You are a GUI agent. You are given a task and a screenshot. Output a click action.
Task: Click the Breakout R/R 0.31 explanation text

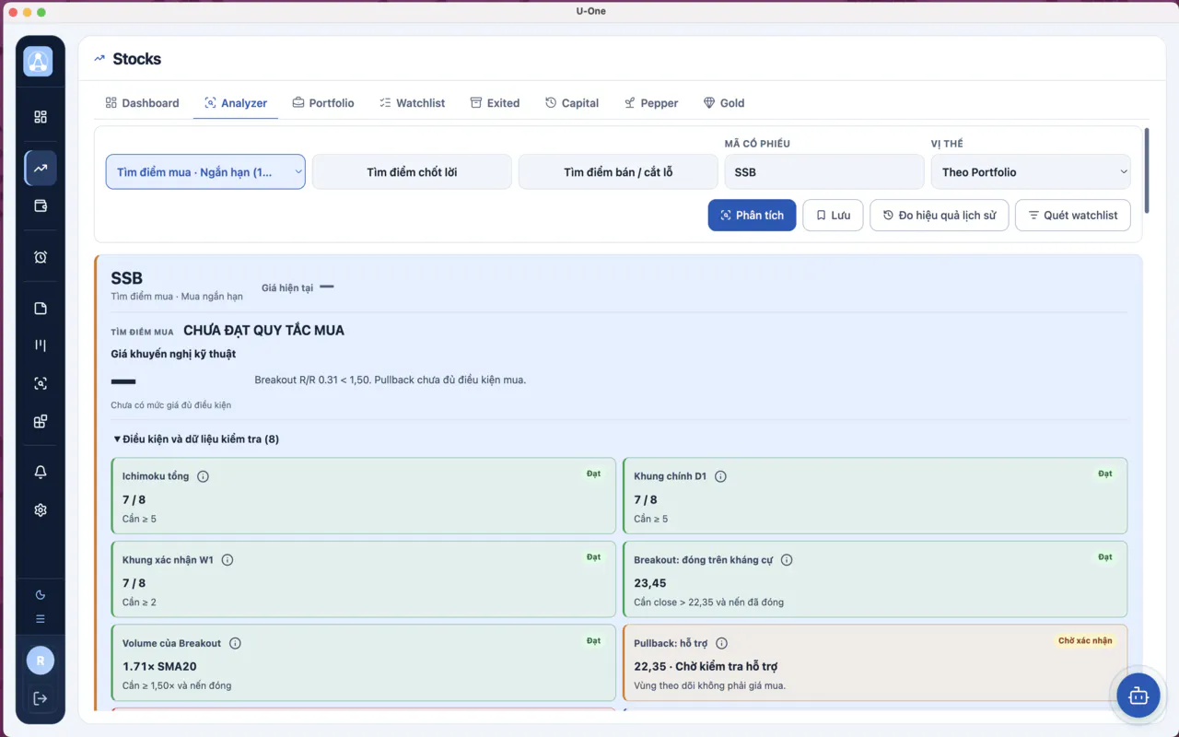(391, 380)
